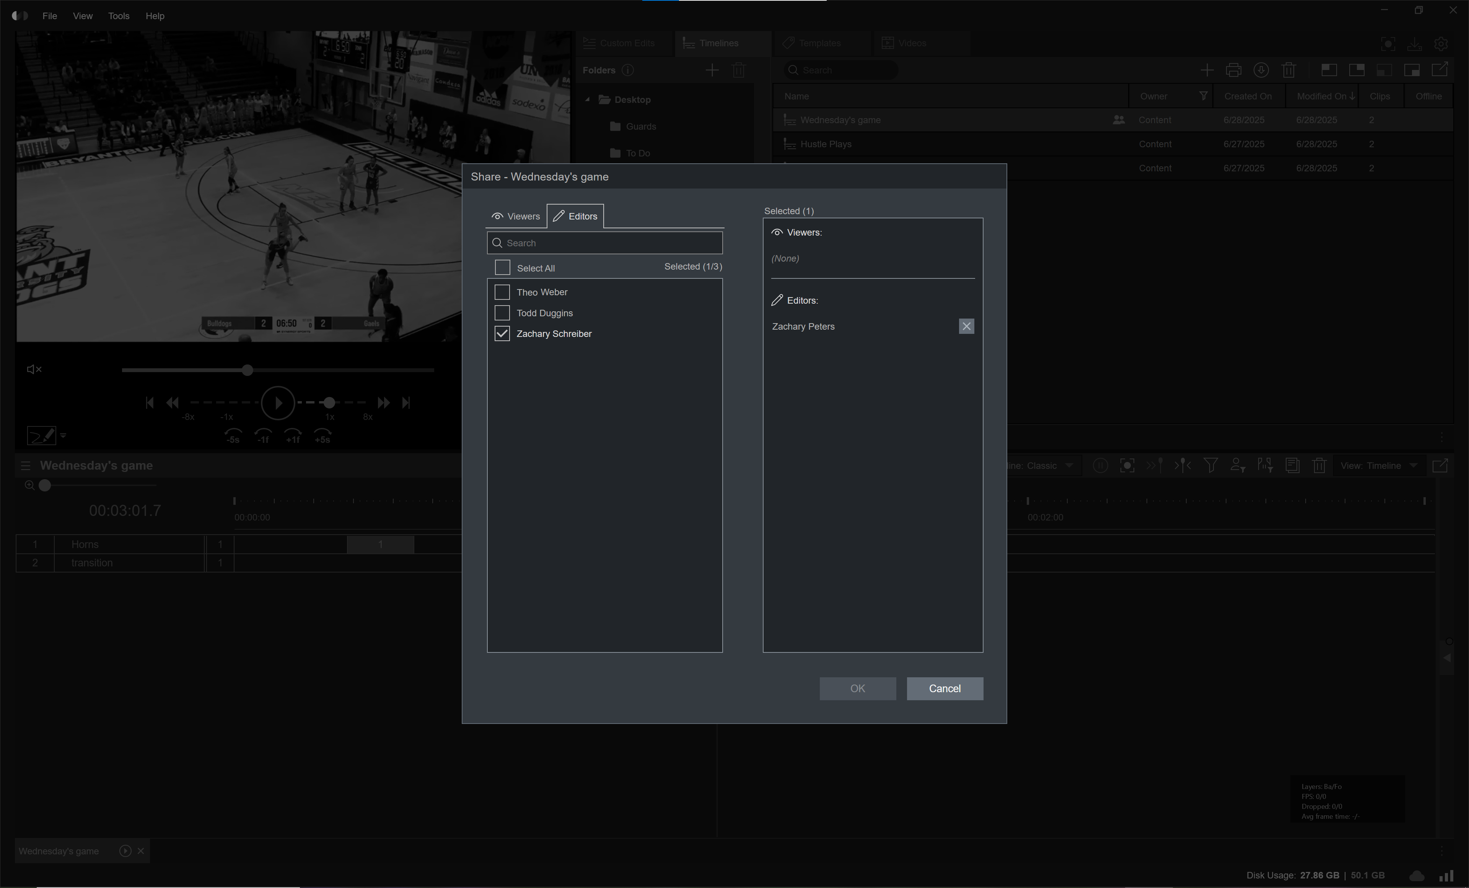Select the Guards folder
This screenshot has width=1469, height=888.
pos(641,126)
